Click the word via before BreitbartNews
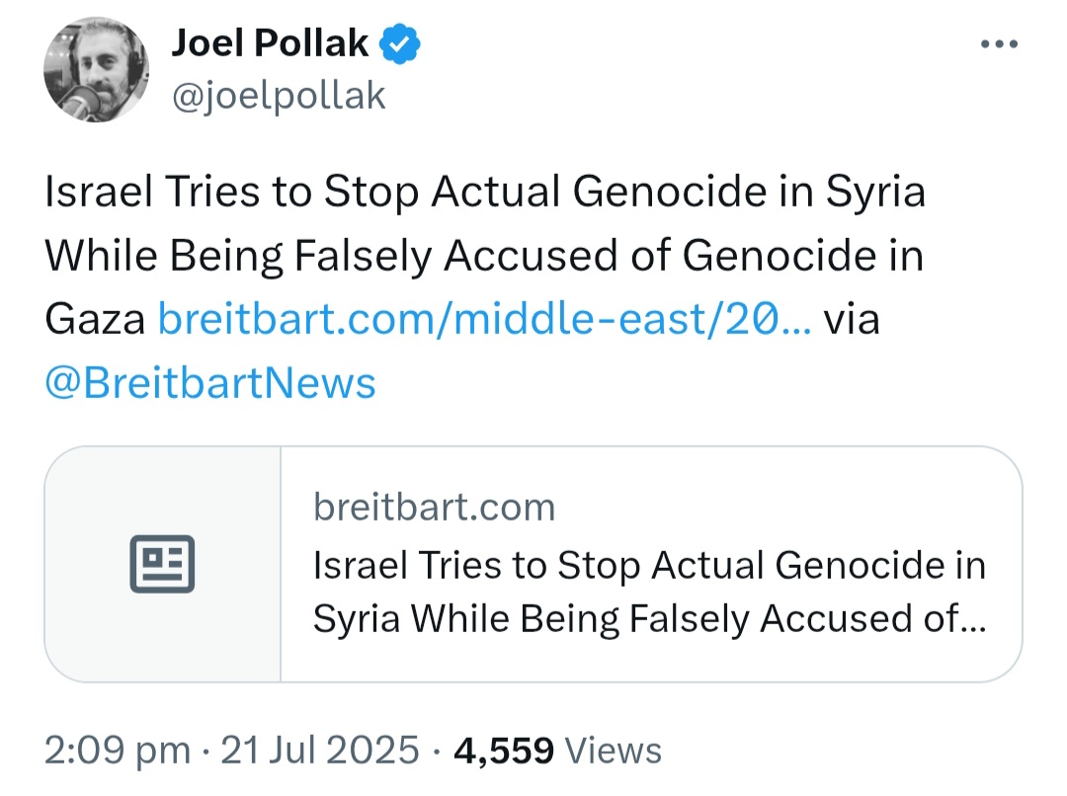The height and width of the screenshot is (796, 1067). [852, 320]
